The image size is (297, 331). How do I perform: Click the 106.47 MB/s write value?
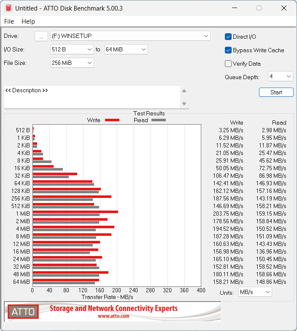point(228,176)
